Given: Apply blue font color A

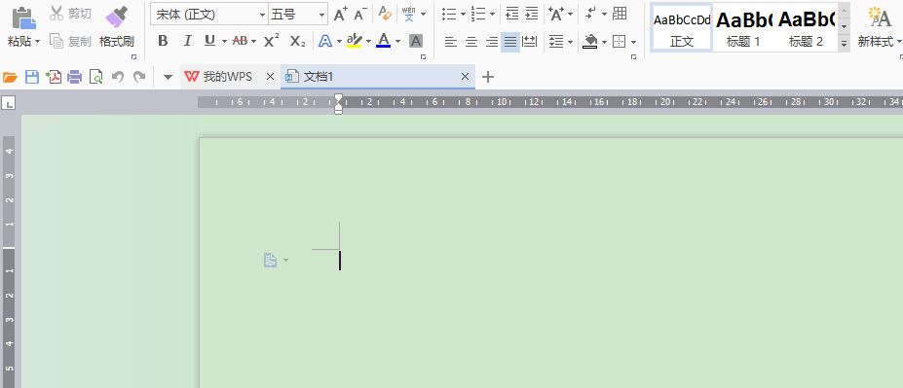Looking at the screenshot, I should coord(384,40).
